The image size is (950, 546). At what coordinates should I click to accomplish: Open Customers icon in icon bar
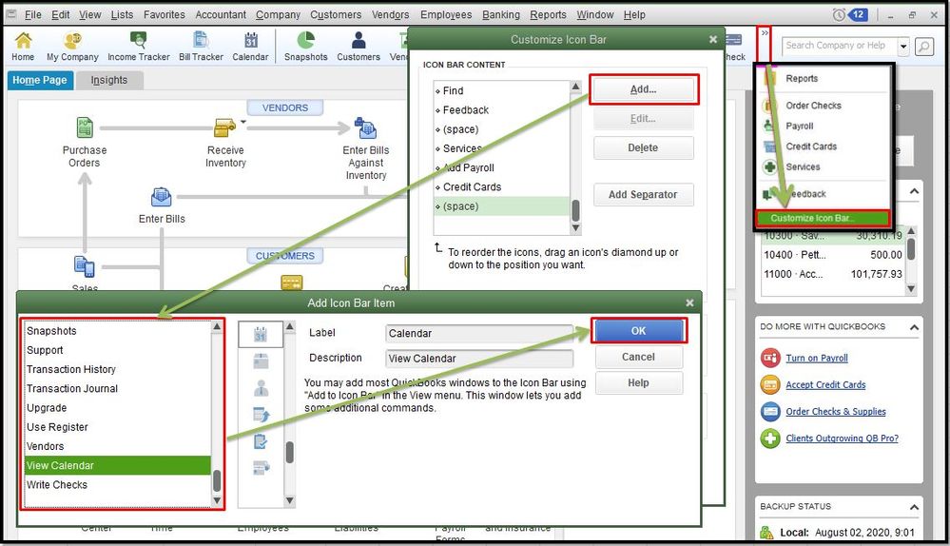coord(359,46)
